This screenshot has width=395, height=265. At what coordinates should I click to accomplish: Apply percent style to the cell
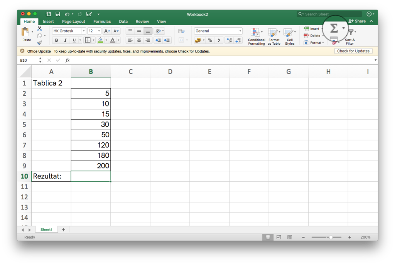(x=210, y=40)
